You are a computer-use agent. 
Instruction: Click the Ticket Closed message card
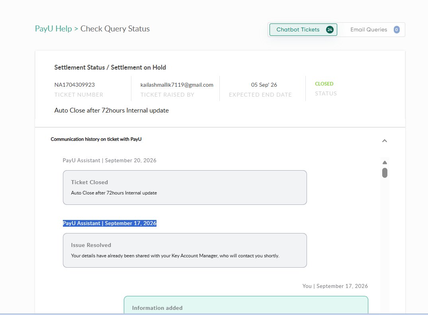point(185,188)
